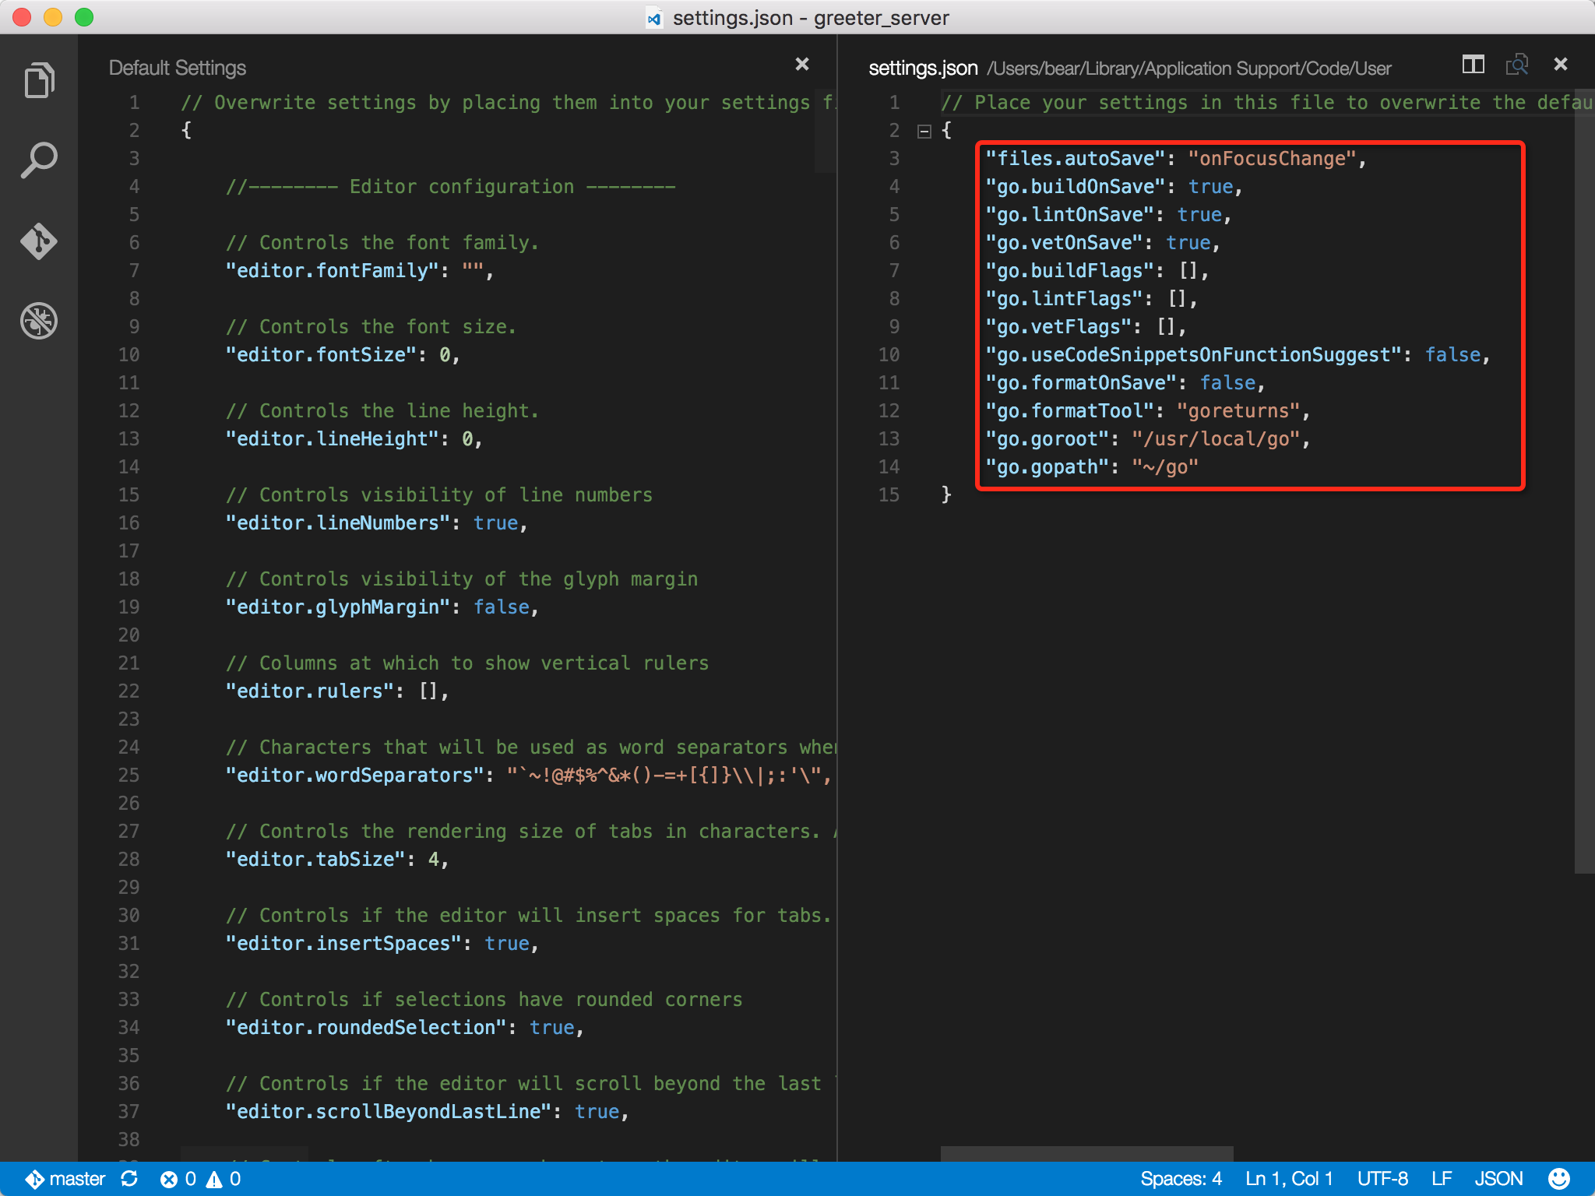Switch to the Default Settings tab
1595x1196 pixels.
178,68
